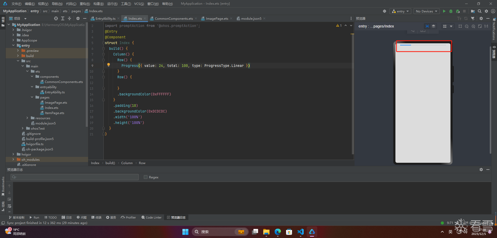Go to next highlighted error arrow
This screenshot has width=497, height=238.
[351, 25]
